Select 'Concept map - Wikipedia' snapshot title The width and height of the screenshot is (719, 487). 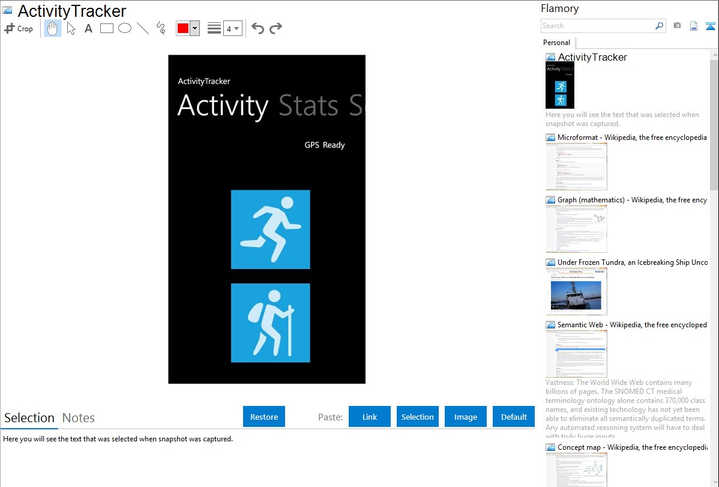point(633,447)
